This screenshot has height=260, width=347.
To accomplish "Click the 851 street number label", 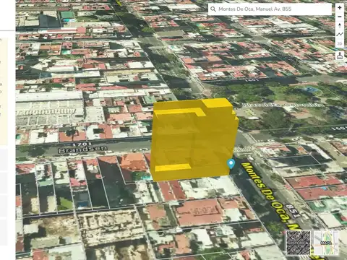I will tap(293, 211).
